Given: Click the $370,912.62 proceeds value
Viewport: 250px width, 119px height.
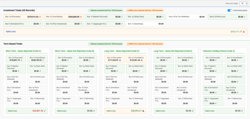Looking at the screenshot, I should (33, 17).
